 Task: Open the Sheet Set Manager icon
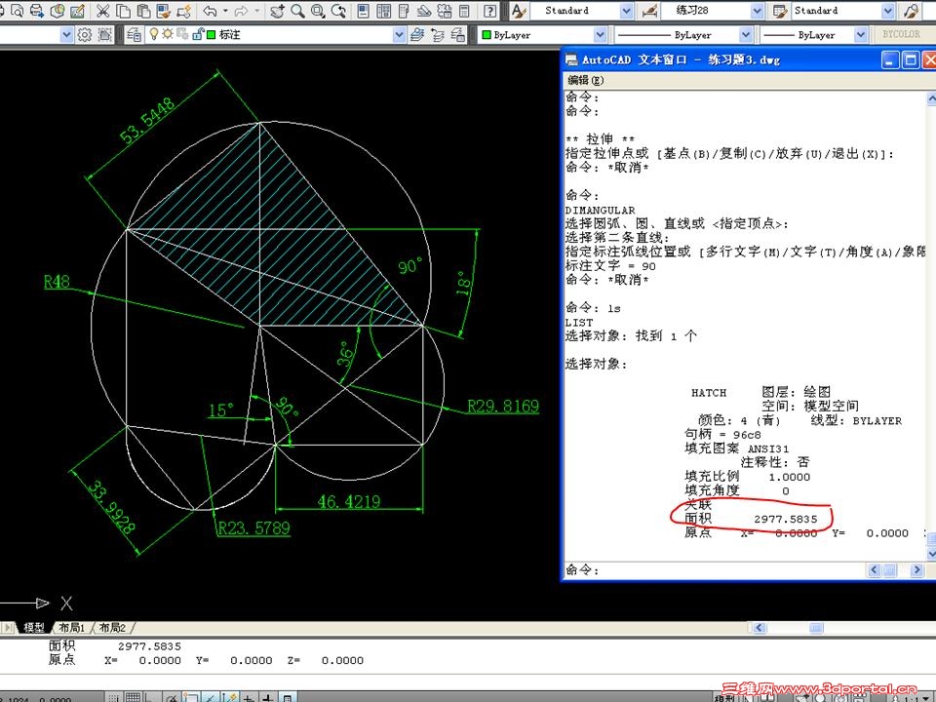pyautogui.click(x=424, y=10)
